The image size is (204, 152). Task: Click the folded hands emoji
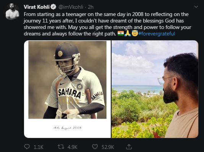tap(128, 33)
